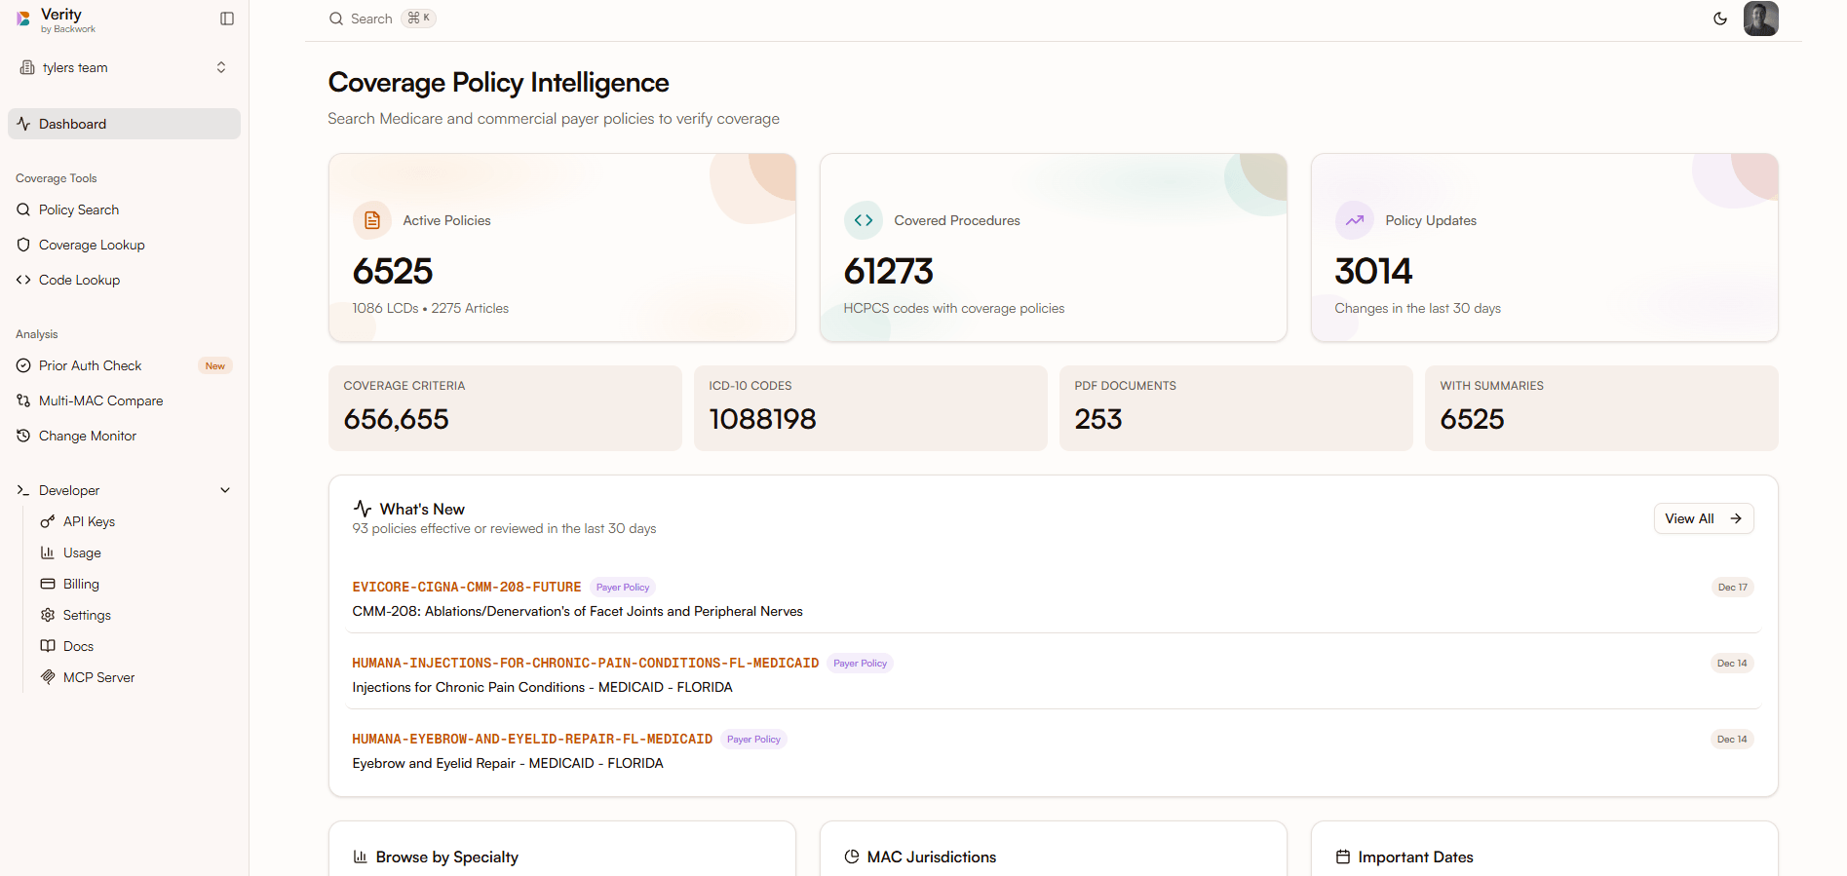1847x876 pixels.
Task: Click the Developer terminal icon
Action: [x=23, y=490]
